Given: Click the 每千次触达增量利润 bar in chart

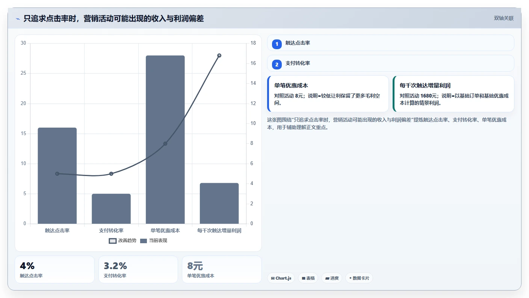Looking at the screenshot, I should [x=219, y=203].
